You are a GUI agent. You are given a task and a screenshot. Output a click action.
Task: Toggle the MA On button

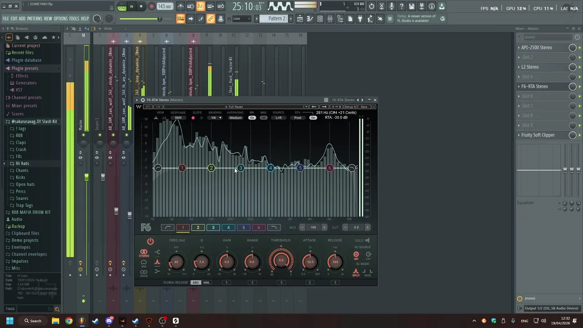[252, 118]
